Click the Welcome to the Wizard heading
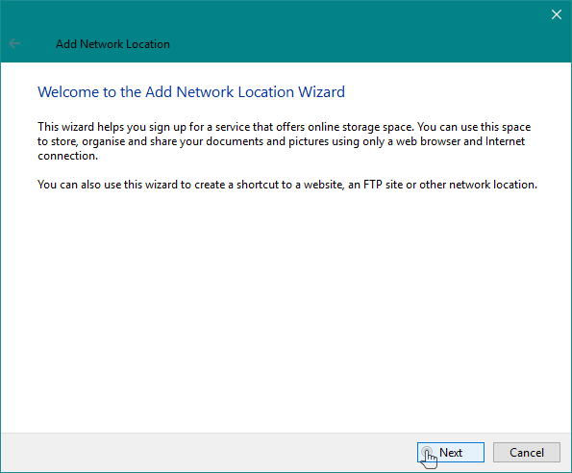 click(x=191, y=92)
